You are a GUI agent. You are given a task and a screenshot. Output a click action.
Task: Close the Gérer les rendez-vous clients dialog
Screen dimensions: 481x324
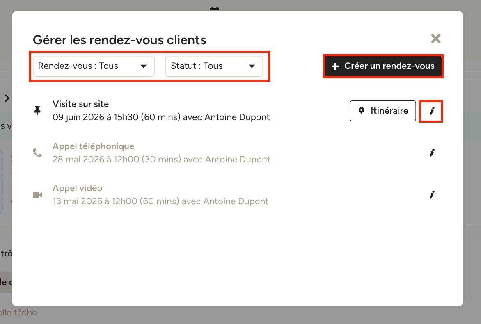point(435,39)
